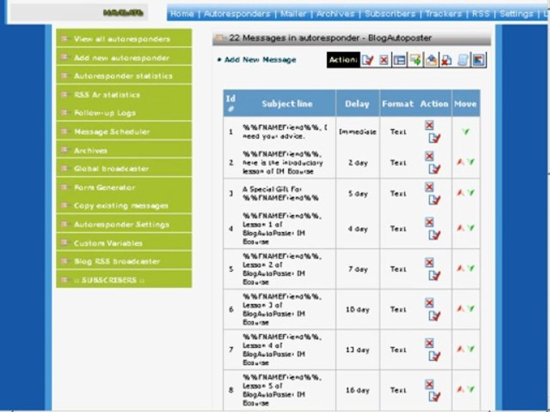550x412 pixels.
Task: Open the edit icon for message 3
Action: click(x=435, y=199)
